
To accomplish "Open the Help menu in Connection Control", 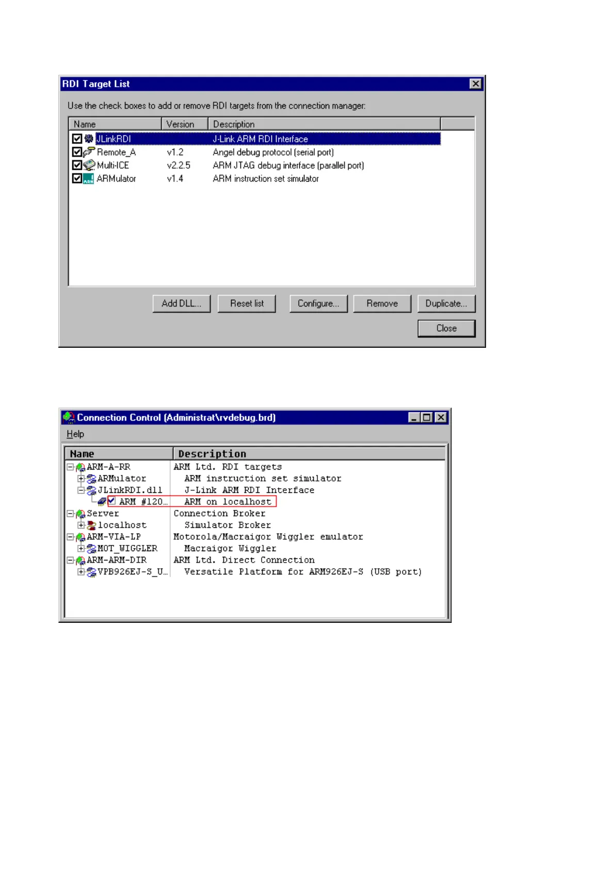I will tap(75, 434).
